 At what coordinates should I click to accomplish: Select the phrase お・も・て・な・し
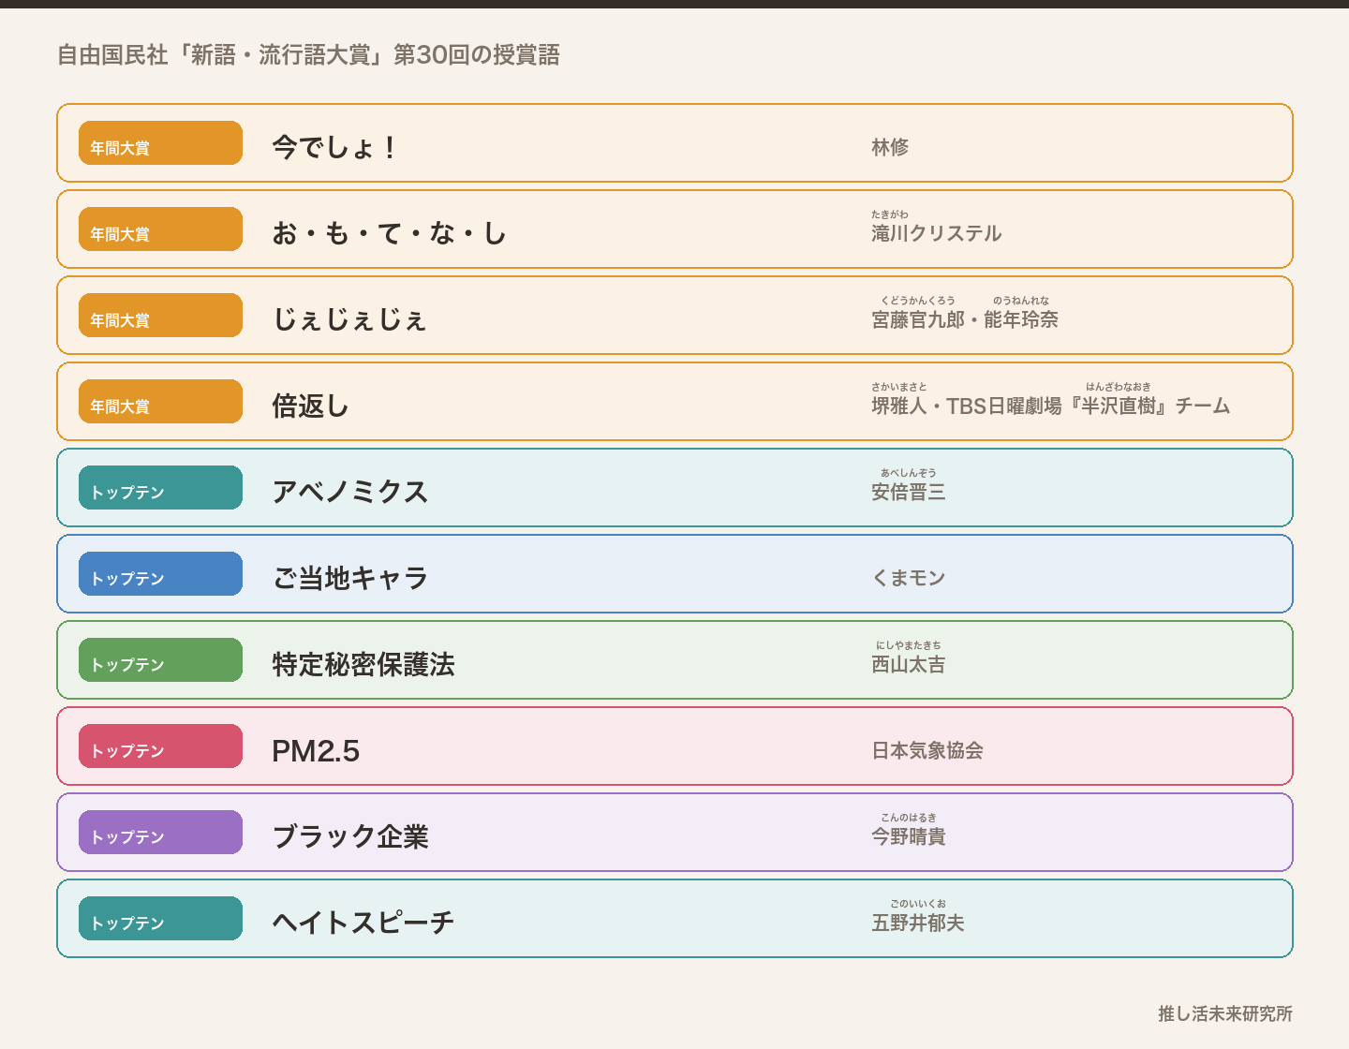(x=390, y=233)
